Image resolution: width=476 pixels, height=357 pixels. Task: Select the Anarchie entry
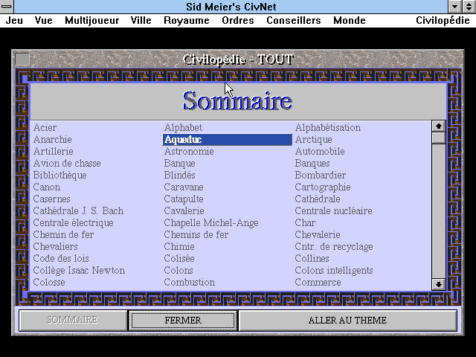[53, 139]
